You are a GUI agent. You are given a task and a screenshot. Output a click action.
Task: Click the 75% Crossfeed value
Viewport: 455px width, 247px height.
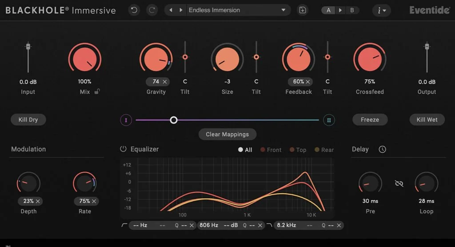tap(370, 82)
